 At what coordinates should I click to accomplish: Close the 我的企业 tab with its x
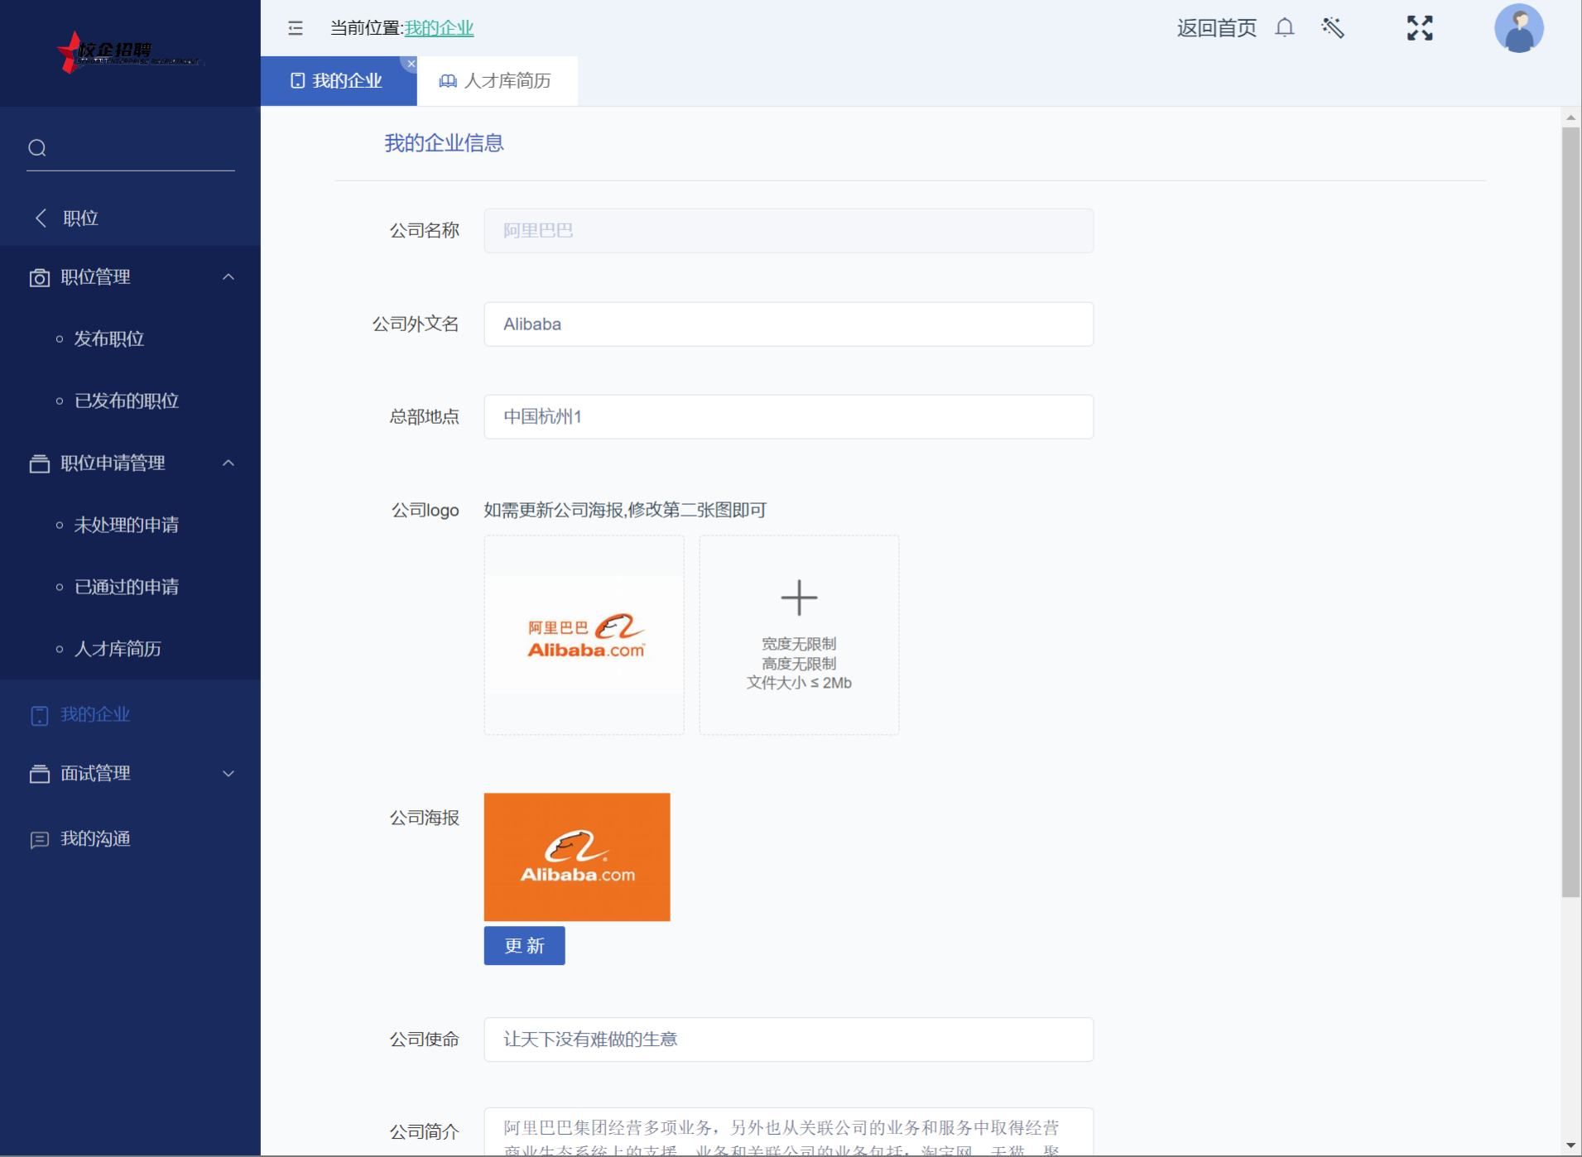pos(411,64)
